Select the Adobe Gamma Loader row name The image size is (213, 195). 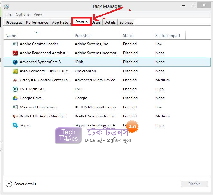39,44
